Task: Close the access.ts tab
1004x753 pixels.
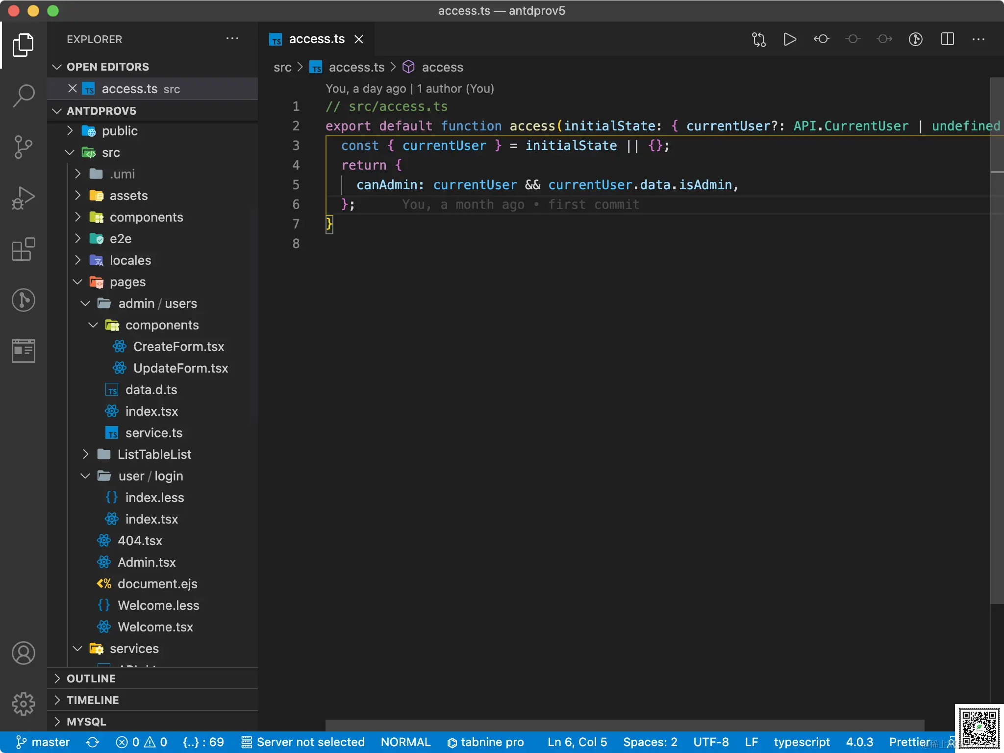Action: tap(359, 39)
